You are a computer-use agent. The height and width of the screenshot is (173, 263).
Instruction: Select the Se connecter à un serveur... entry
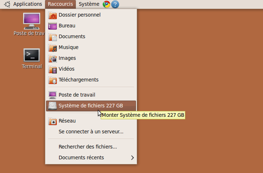click(x=91, y=132)
